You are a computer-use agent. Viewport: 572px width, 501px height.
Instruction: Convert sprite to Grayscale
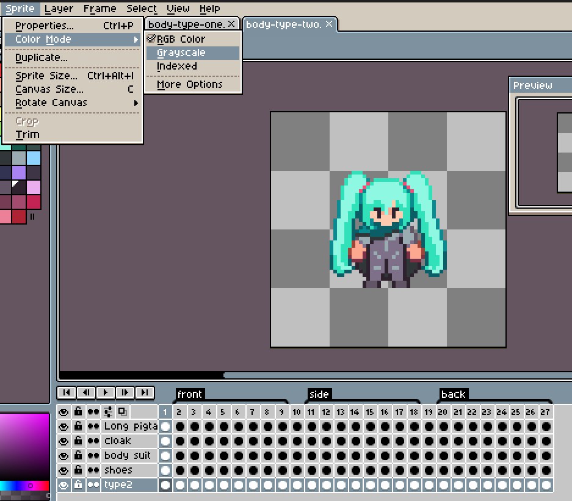coord(193,53)
